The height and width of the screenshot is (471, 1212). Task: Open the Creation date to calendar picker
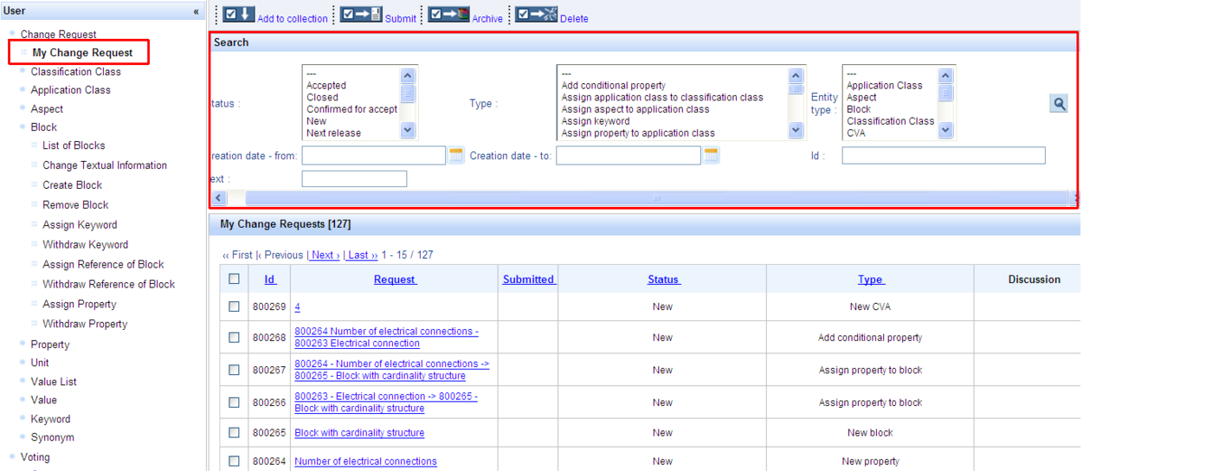pos(712,155)
